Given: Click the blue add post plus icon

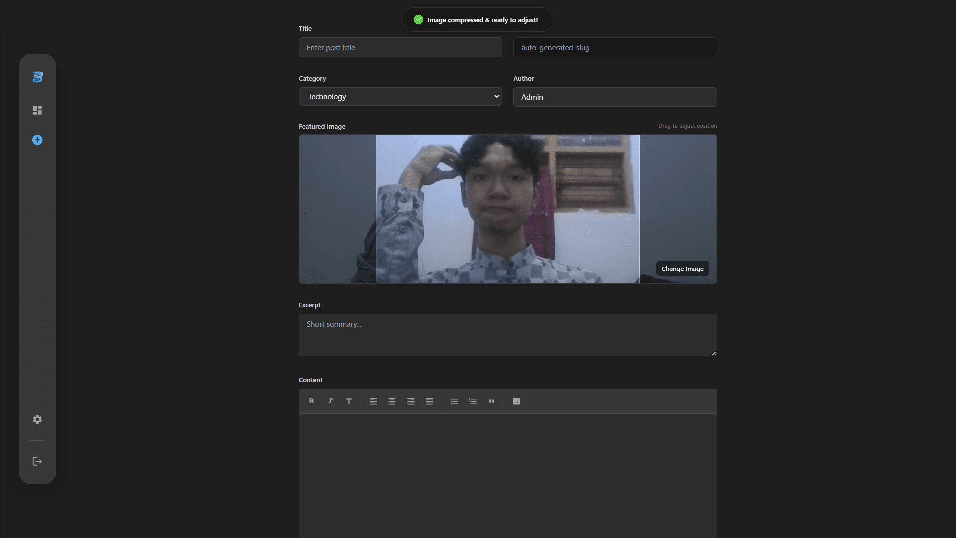Looking at the screenshot, I should tap(37, 140).
